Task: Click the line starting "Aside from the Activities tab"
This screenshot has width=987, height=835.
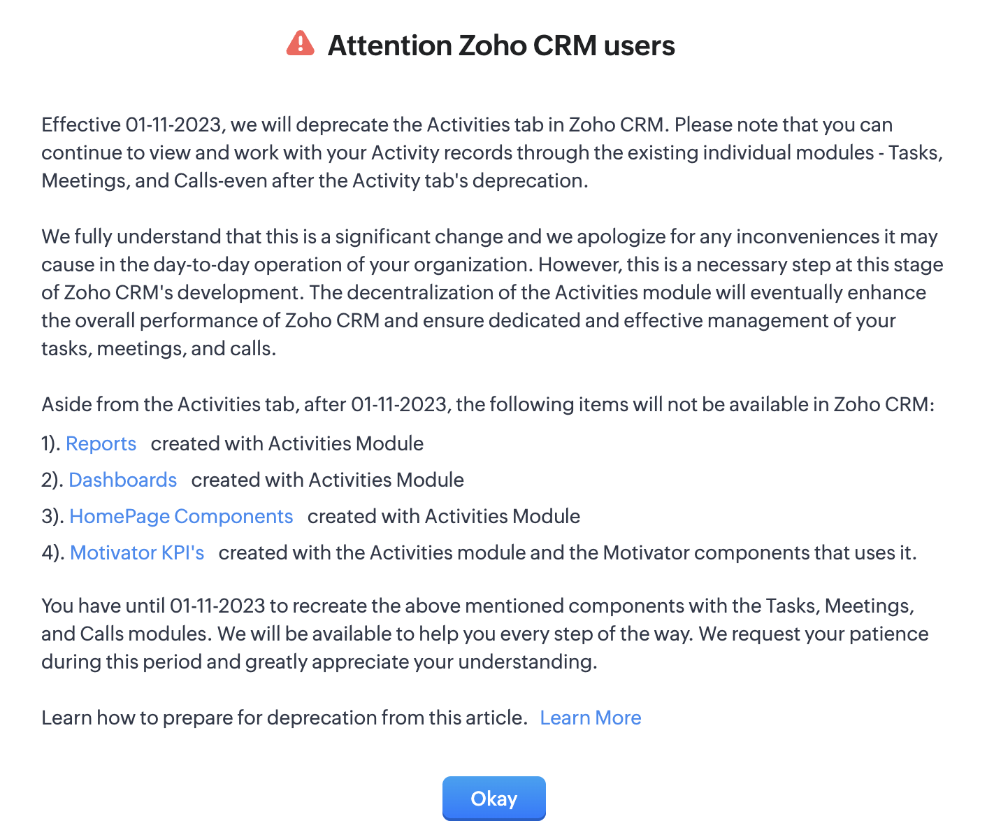Action: 488,404
